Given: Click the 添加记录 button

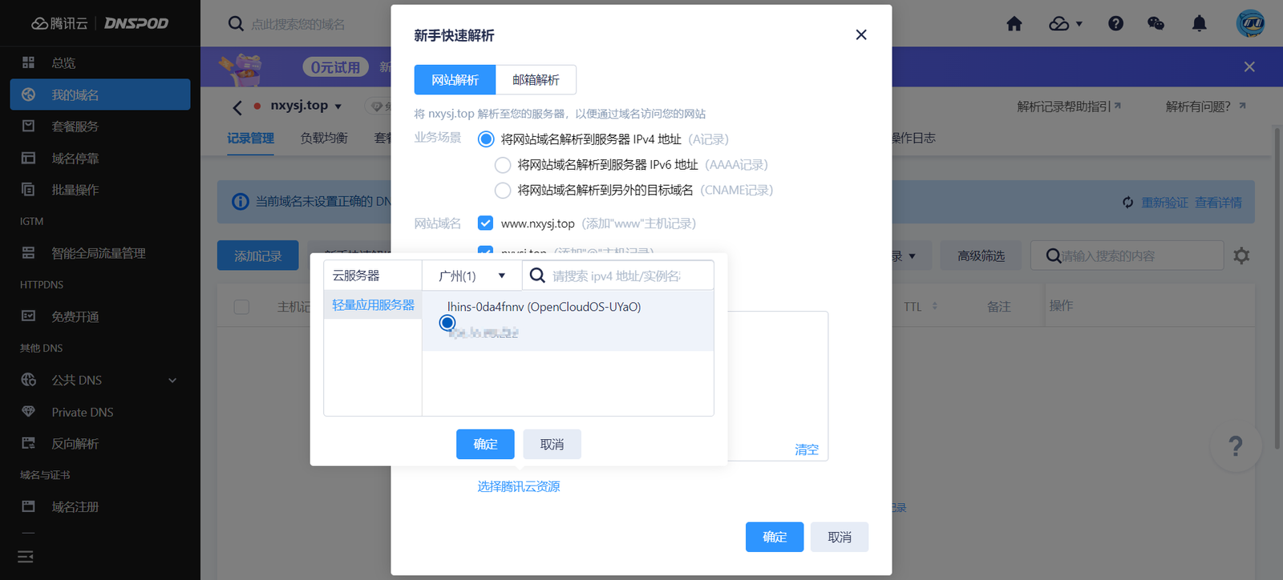Looking at the screenshot, I should click(258, 256).
